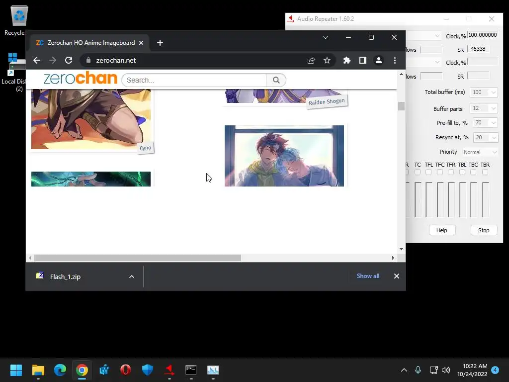
Task: Toggle the TFR channel checkbox
Action: (451, 172)
